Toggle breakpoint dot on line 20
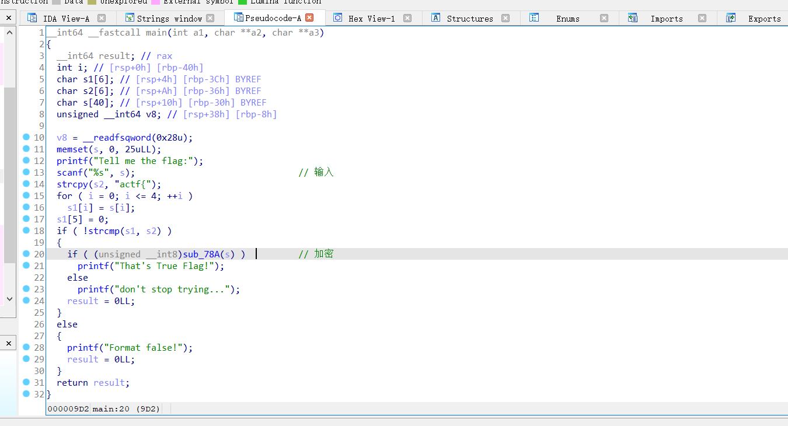This screenshot has width=788, height=426. tap(26, 254)
